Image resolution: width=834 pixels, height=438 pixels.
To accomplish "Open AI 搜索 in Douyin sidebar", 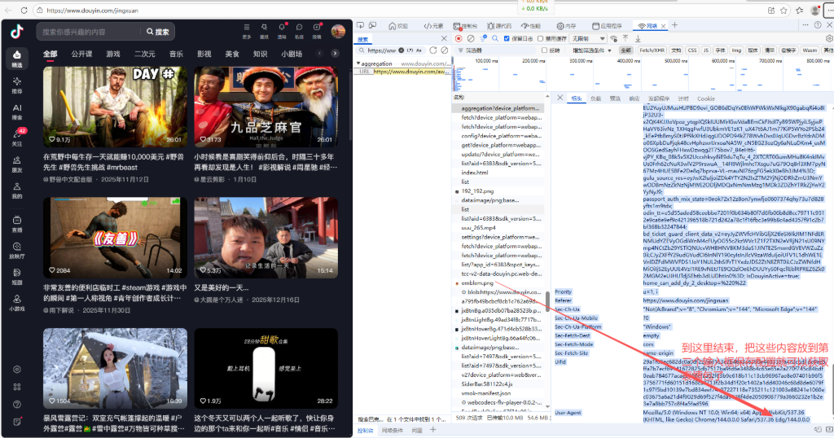I will pos(17,111).
